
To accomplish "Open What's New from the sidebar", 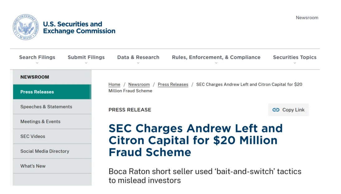I will pyautogui.click(x=33, y=166).
